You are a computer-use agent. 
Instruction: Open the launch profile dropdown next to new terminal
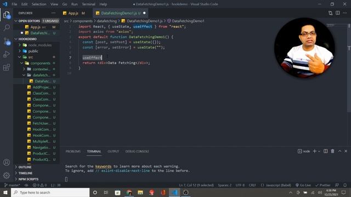pyautogui.click(x=319, y=151)
